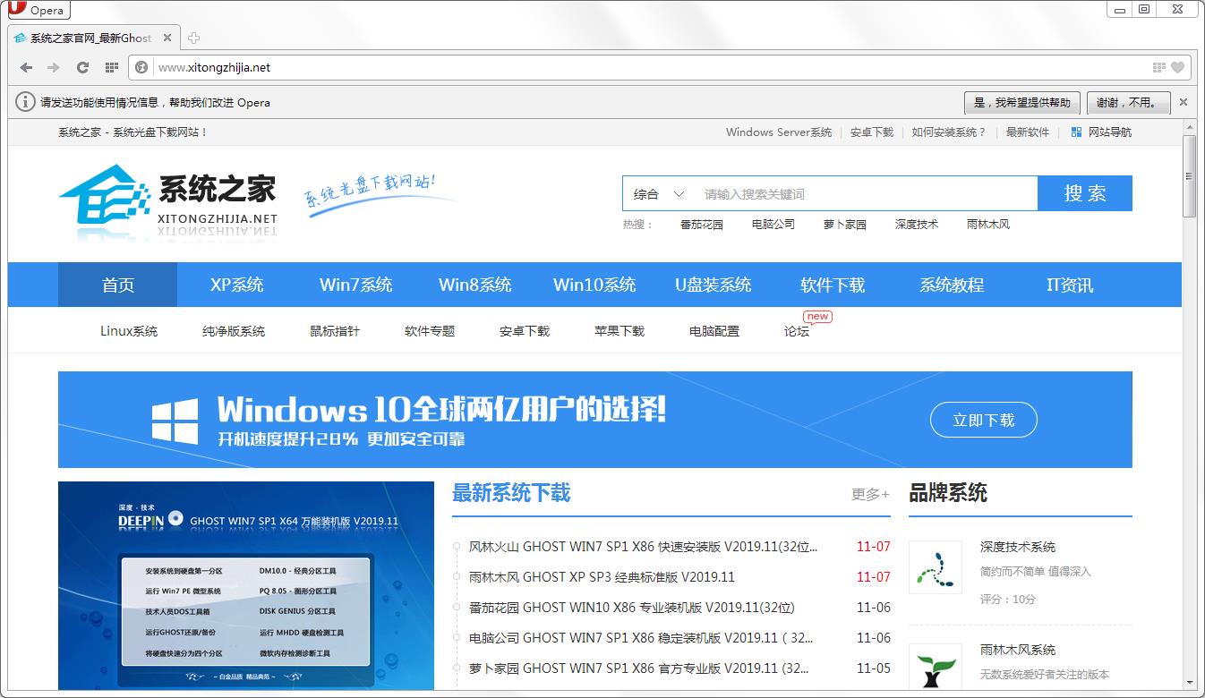Open the 更多+ link for latest systems

pos(870,494)
